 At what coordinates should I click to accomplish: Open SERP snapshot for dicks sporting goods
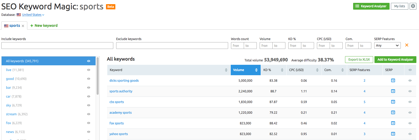click(x=393, y=81)
